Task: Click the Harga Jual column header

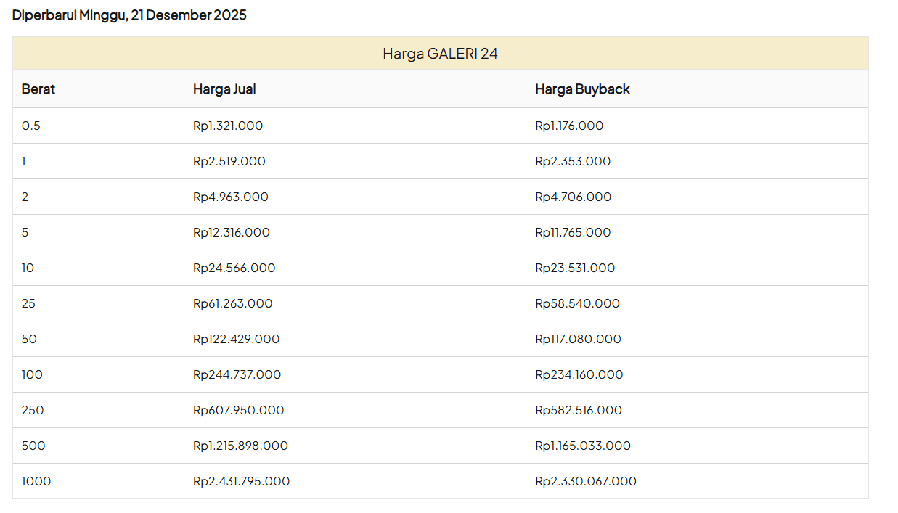Action: click(224, 89)
